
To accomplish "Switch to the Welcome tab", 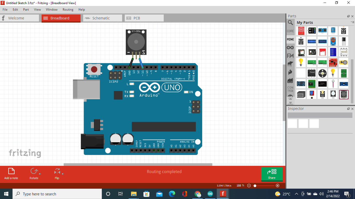I will (19, 18).
